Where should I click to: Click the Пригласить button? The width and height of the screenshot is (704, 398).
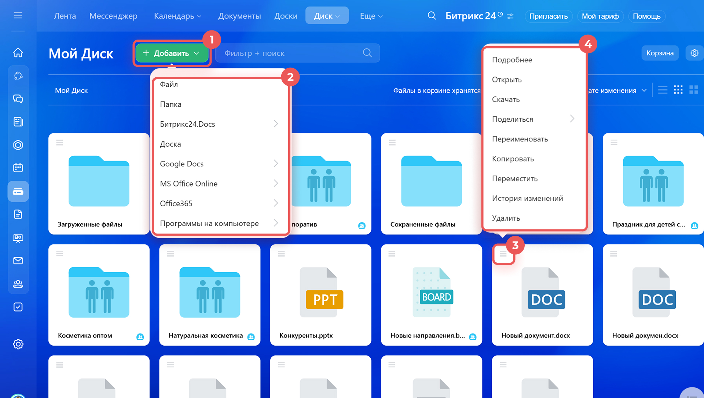pyautogui.click(x=548, y=16)
